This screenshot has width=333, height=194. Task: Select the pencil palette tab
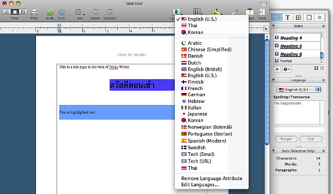(x=276, y=17)
